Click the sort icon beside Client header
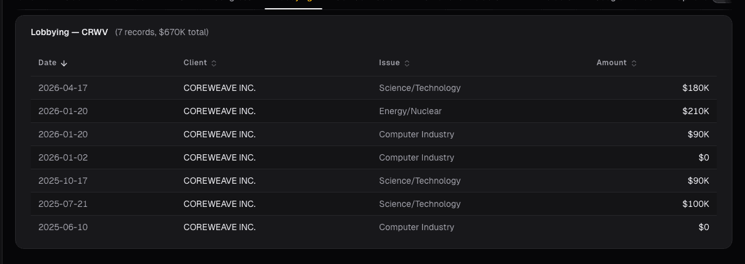 pyautogui.click(x=214, y=63)
